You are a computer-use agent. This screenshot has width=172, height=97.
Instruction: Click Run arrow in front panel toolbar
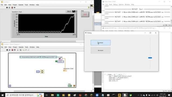click(x=7, y=8)
